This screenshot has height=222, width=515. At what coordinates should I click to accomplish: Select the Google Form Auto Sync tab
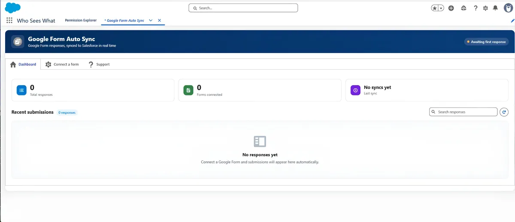124,21
